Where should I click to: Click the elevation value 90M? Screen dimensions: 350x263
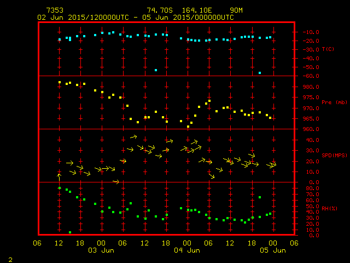236,10
